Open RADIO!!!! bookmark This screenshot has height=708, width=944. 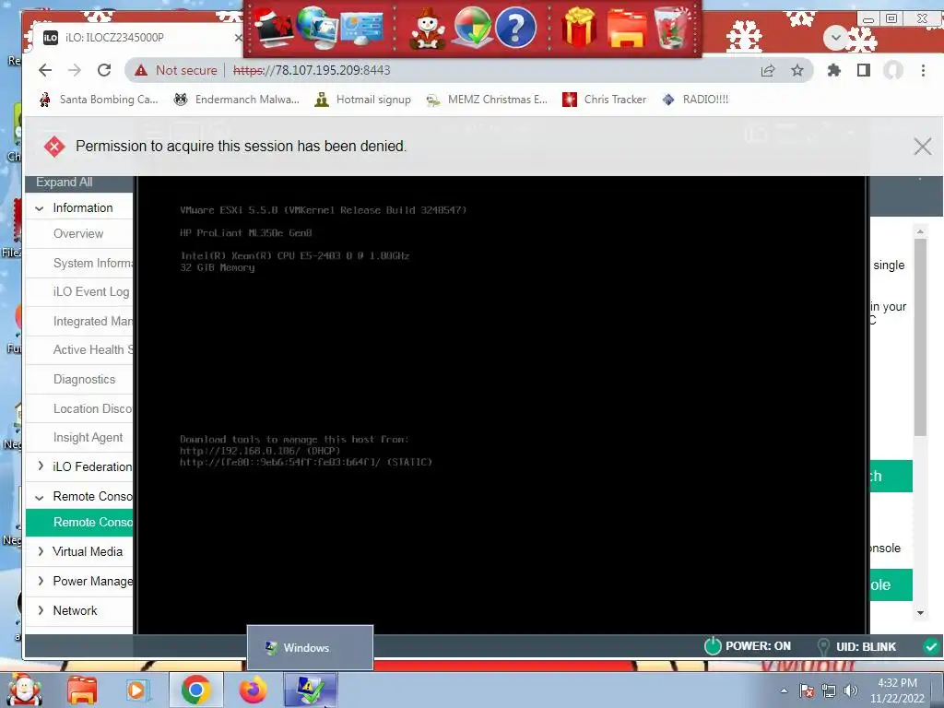696,100
